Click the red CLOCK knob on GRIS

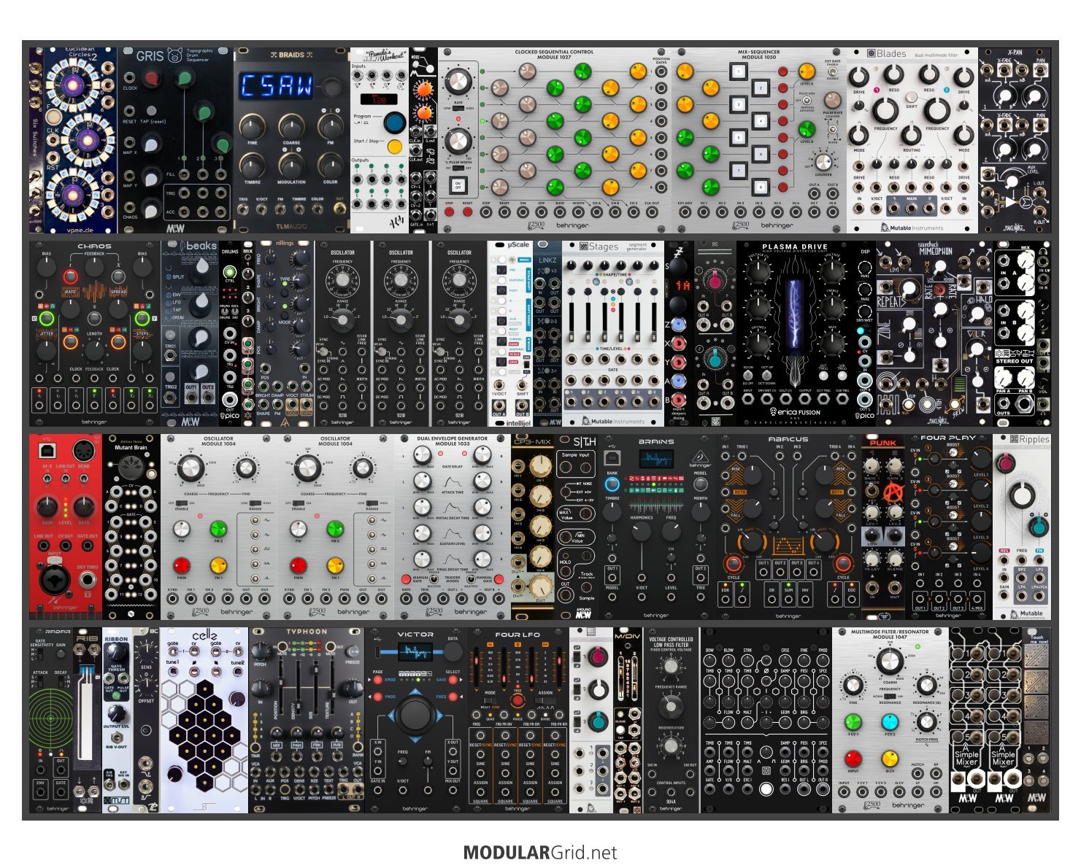pos(152,77)
